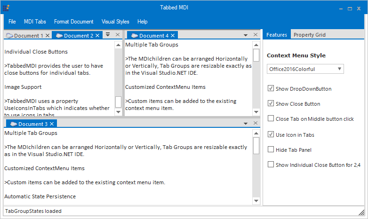Close the Document 4 tab group panel
Viewport: 368px width, 219px height.
256,35
